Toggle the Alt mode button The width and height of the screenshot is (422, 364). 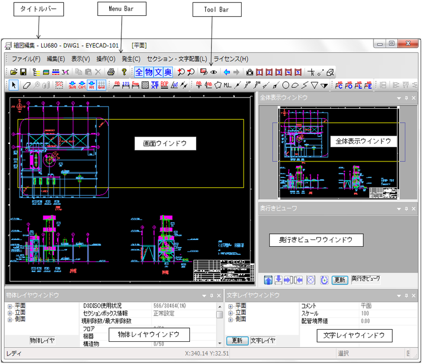(x=91, y=85)
